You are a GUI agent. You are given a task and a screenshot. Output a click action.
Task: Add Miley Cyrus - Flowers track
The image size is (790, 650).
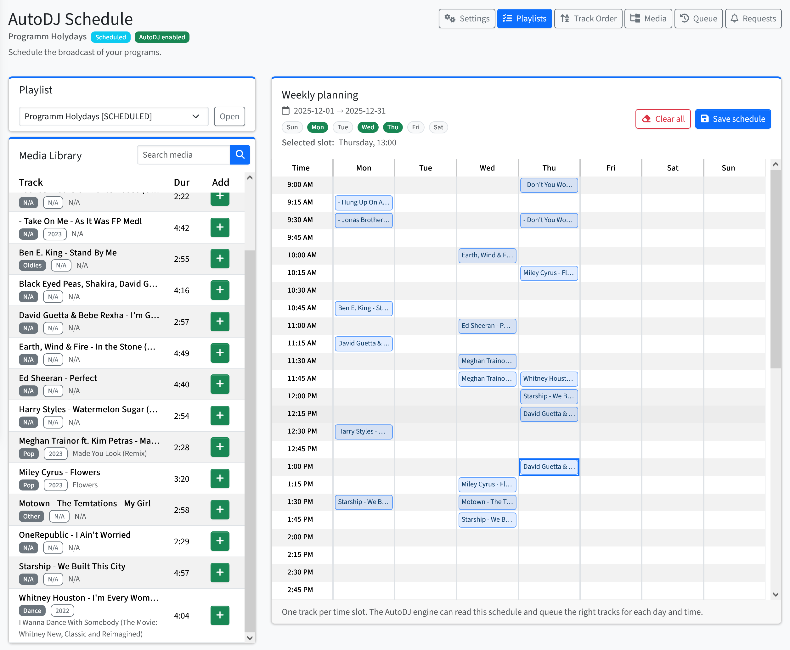coord(219,479)
